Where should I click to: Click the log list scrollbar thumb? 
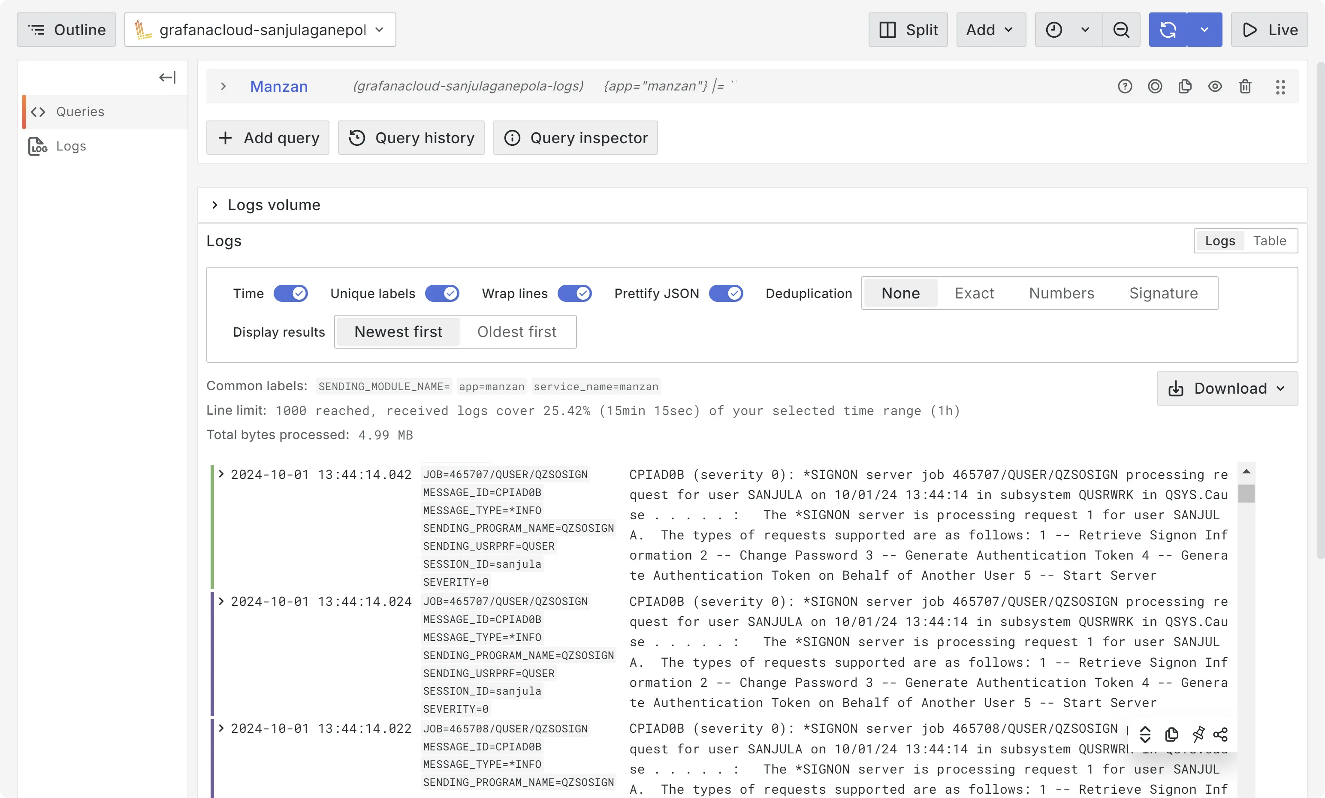1246,493
